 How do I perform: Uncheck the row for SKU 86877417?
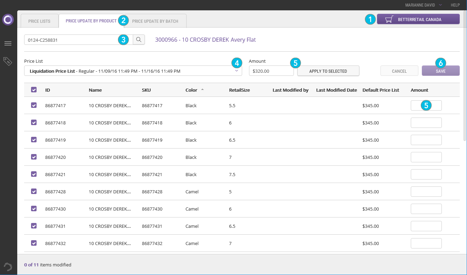click(x=34, y=105)
